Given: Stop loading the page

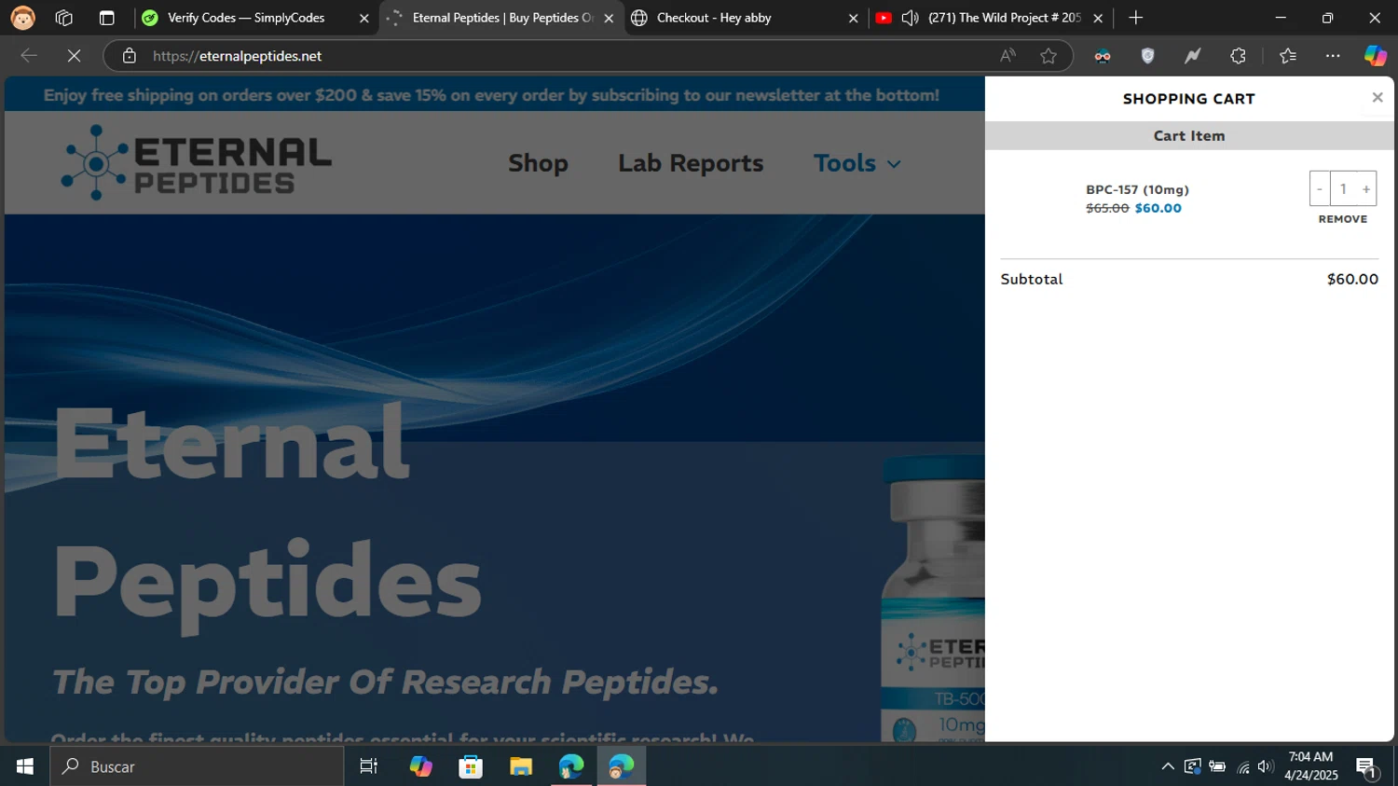Looking at the screenshot, I should (x=74, y=56).
